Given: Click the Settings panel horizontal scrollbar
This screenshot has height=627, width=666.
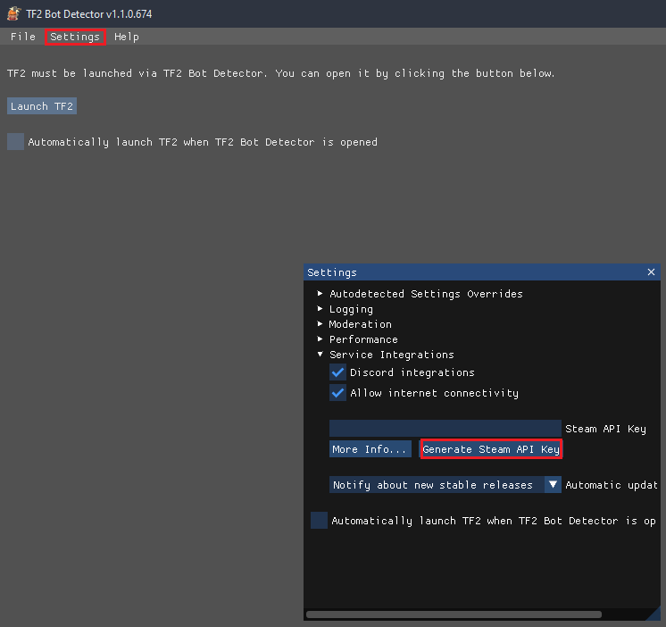Looking at the screenshot, I should point(454,614).
